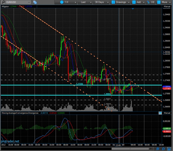
Task: Click the red -0,00031 MACD value tag
Action: [167, 131]
